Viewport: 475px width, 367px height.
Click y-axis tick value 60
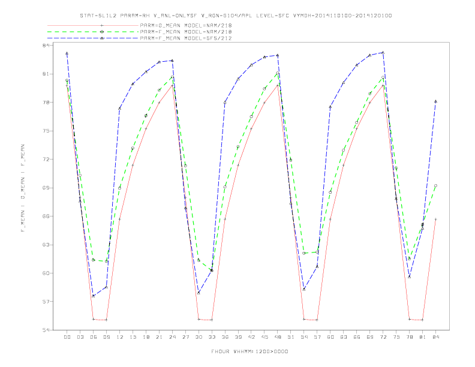(x=46, y=273)
